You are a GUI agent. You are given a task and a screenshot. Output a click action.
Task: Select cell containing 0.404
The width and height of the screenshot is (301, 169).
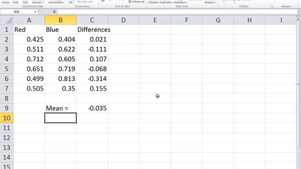point(61,39)
